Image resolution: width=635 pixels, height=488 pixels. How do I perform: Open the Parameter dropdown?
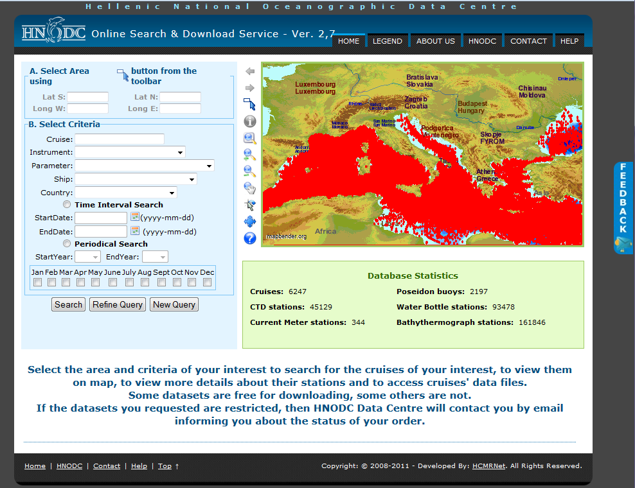(x=145, y=166)
